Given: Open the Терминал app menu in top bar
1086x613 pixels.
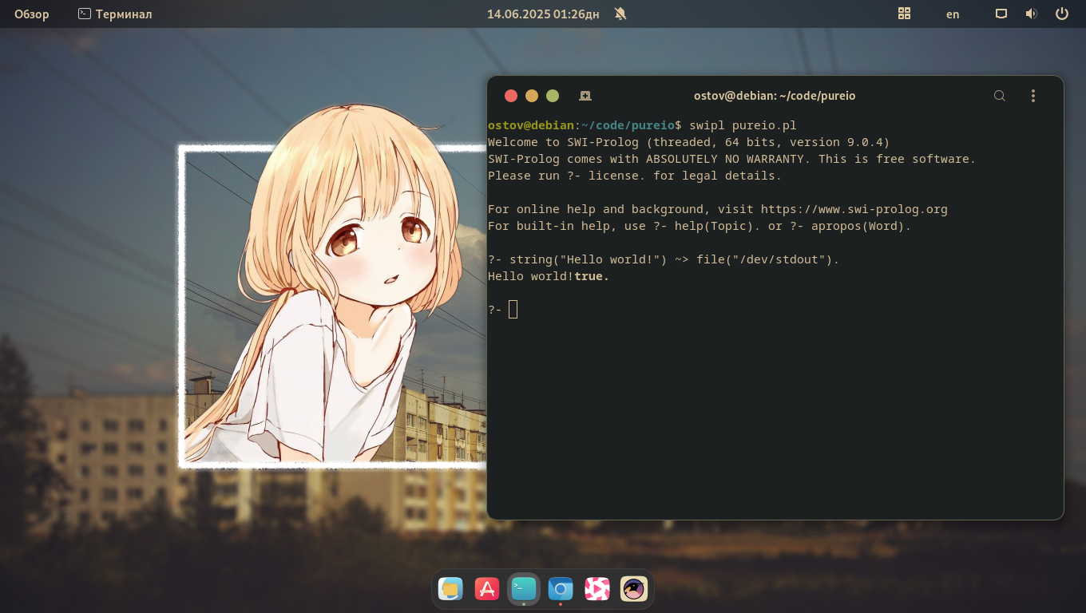Looking at the screenshot, I should [115, 14].
